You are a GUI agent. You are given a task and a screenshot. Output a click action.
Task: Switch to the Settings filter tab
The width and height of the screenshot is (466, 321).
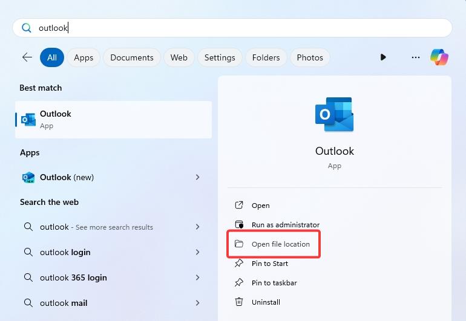pyautogui.click(x=220, y=57)
